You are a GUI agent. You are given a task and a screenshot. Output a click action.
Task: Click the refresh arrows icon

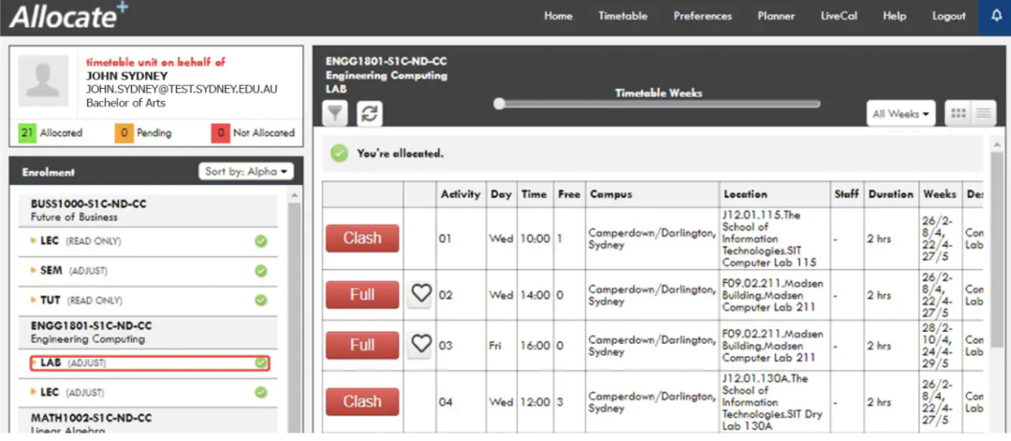(370, 113)
